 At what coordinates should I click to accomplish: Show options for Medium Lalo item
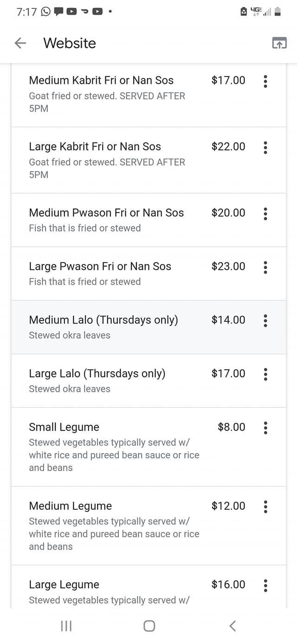[265, 321]
